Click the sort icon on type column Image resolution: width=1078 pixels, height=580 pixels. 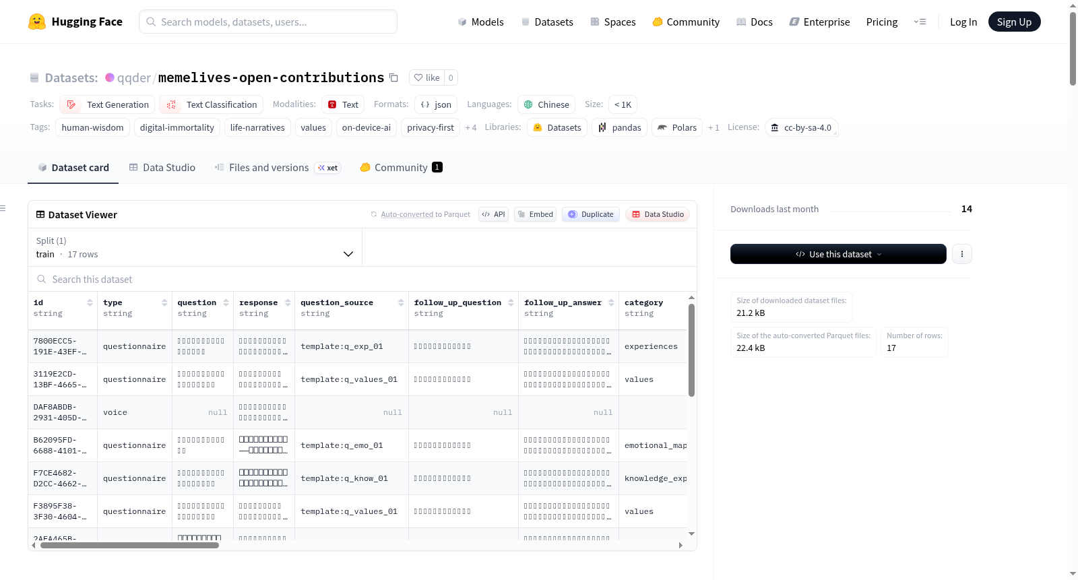(x=164, y=302)
